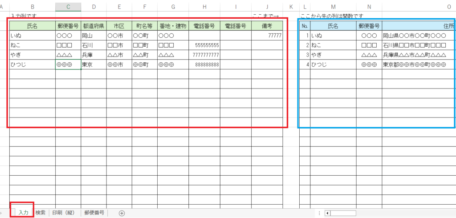This screenshot has height=218, width=456.
Task: Select column M header
Action: click(333, 7)
